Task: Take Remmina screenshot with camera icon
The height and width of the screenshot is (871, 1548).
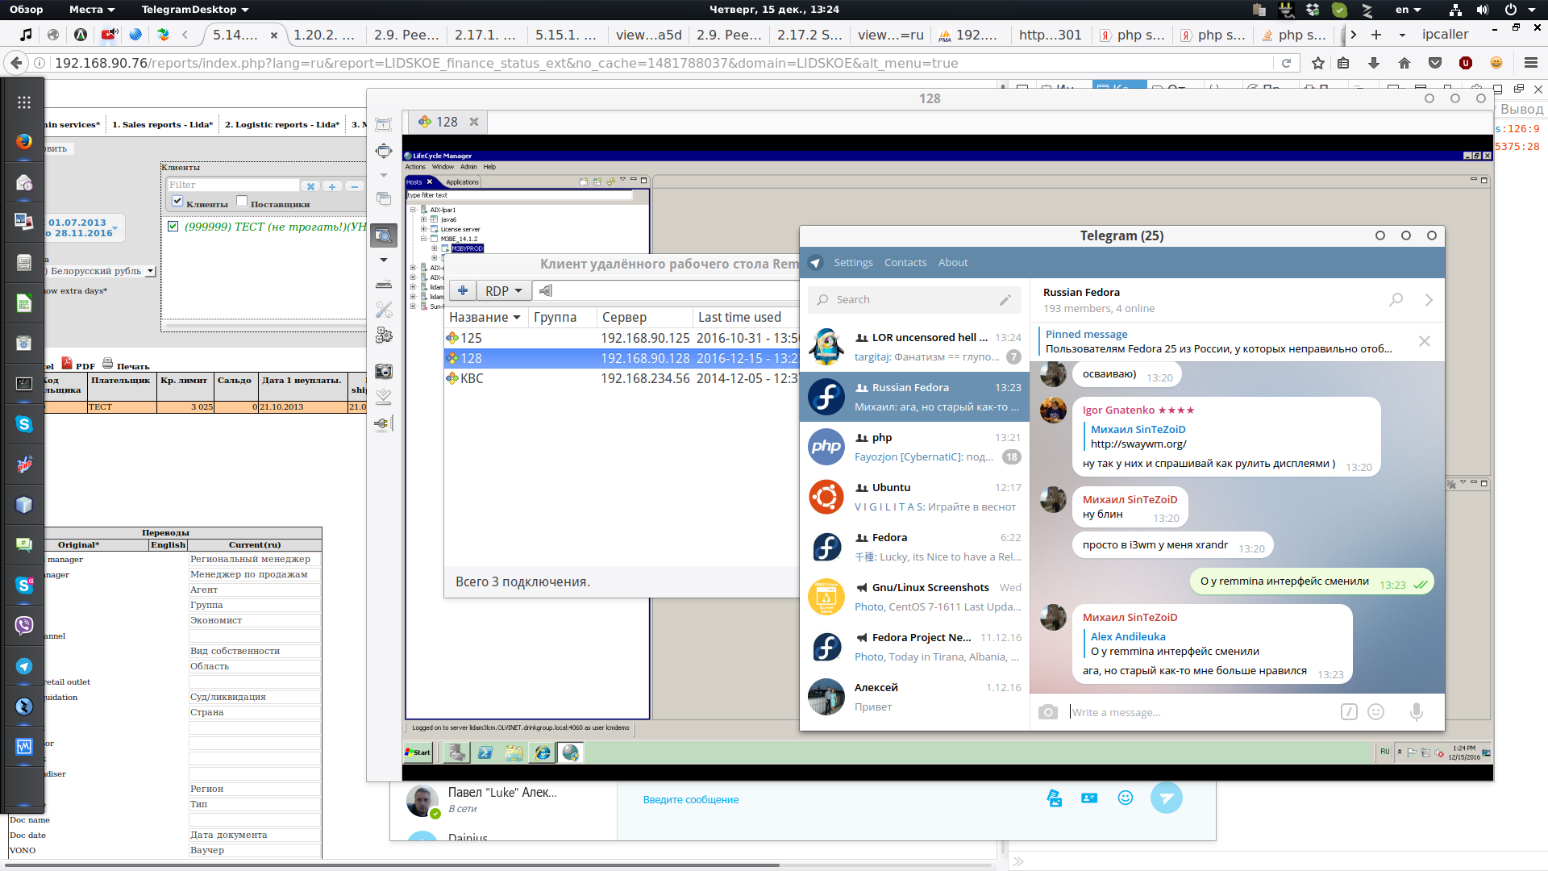Action: 384,371
